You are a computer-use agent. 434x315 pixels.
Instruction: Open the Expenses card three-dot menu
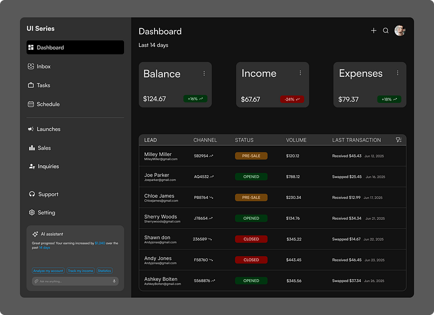[397, 73]
